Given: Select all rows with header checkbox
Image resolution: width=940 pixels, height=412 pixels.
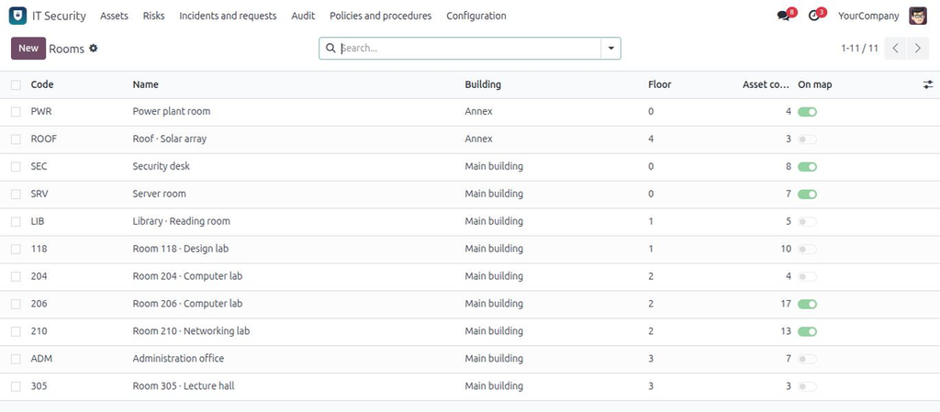Looking at the screenshot, I should tap(16, 85).
